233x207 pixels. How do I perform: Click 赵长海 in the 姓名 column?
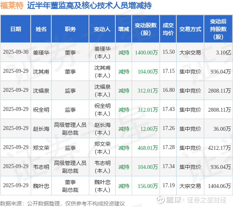pyautogui.click(x=41, y=129)
